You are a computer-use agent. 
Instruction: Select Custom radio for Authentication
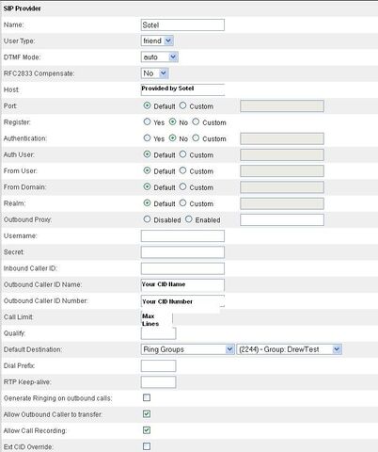tap(196, 138)
